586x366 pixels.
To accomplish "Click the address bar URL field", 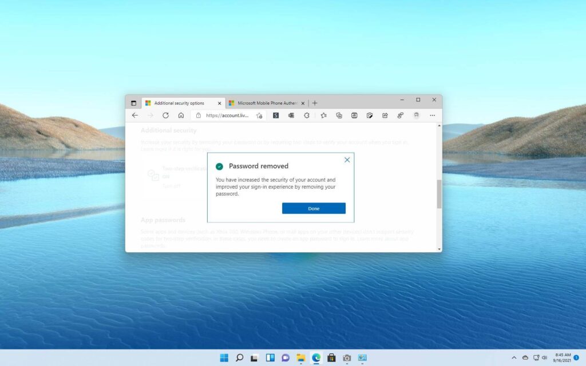I will tap(227, 116).
